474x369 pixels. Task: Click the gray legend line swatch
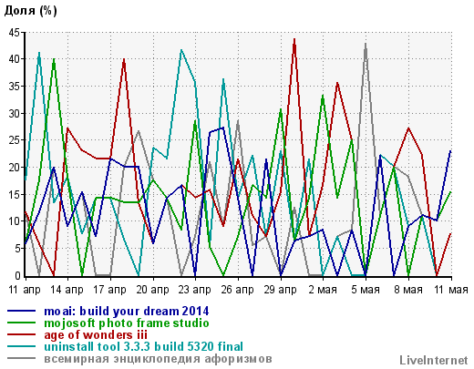(21, 358)
